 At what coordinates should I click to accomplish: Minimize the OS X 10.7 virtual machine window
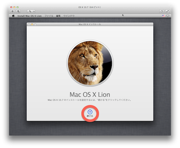click(14, 7)
